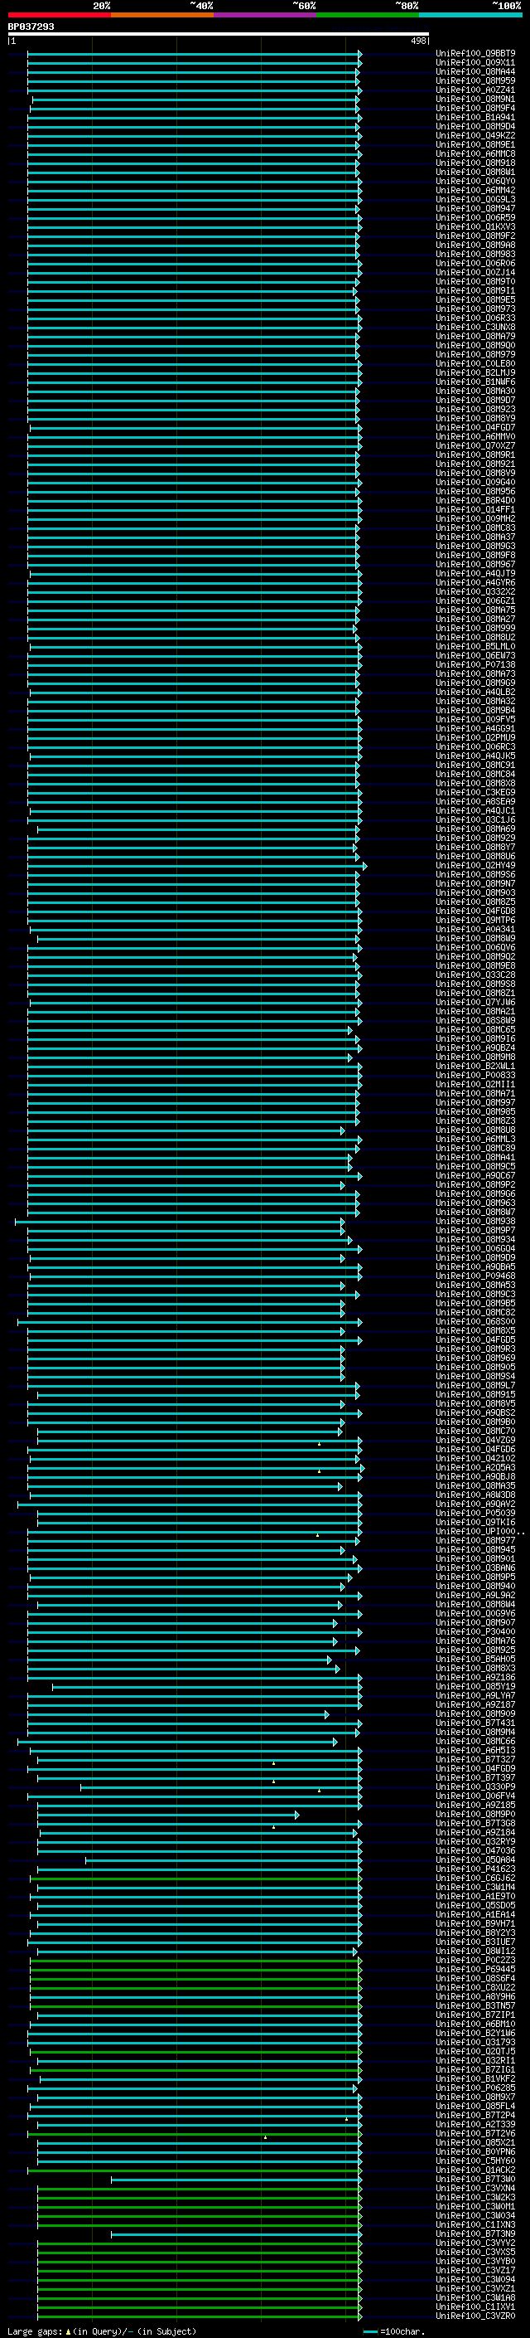Select hit label UniRef100_C3UNX8
Image resolution: width=530 pixels, height=2338 pixels.
475,328
